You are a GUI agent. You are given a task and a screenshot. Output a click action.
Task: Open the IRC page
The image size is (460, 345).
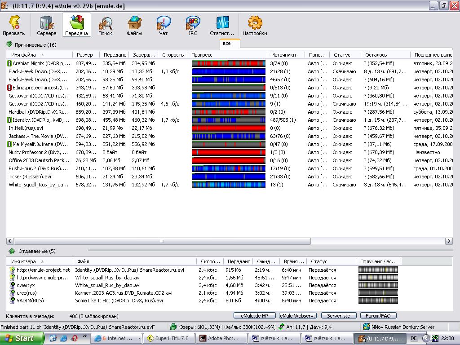[193, 25]
